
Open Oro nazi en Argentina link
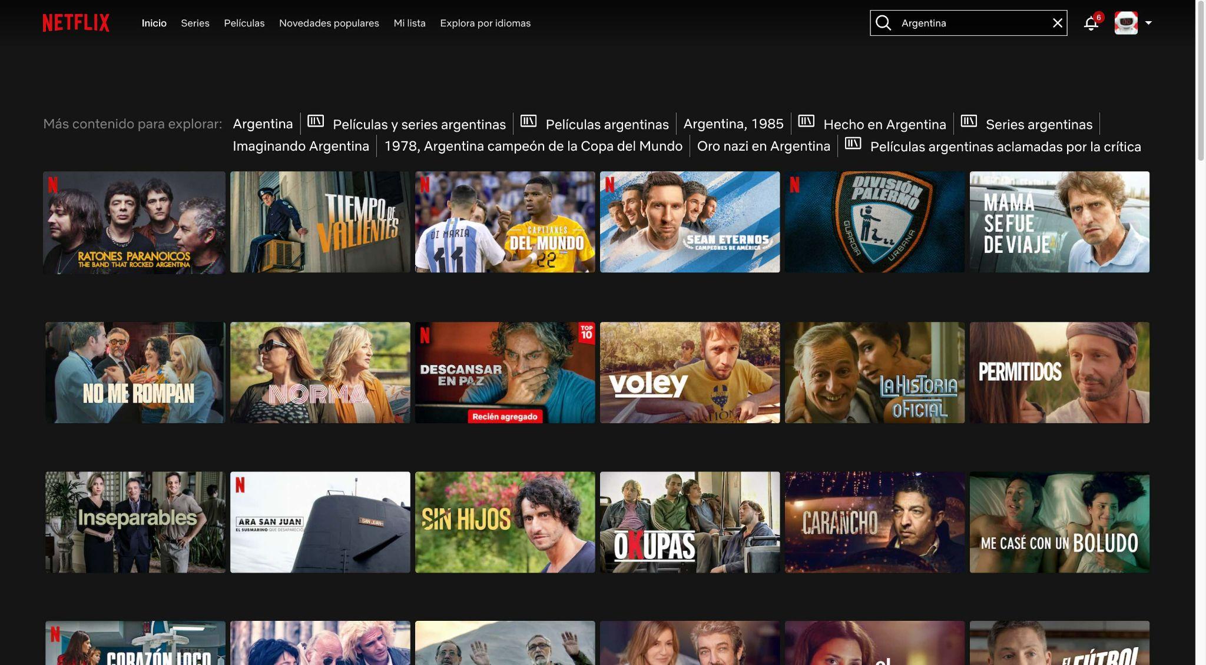click(x=763, y=147)
